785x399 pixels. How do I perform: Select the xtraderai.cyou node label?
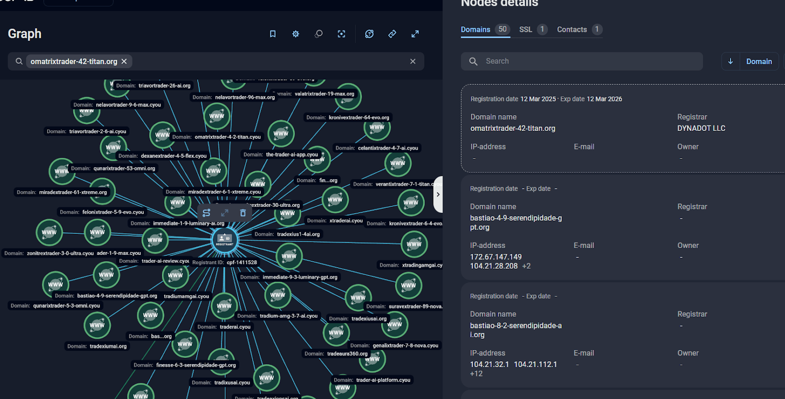click(335, 221)
